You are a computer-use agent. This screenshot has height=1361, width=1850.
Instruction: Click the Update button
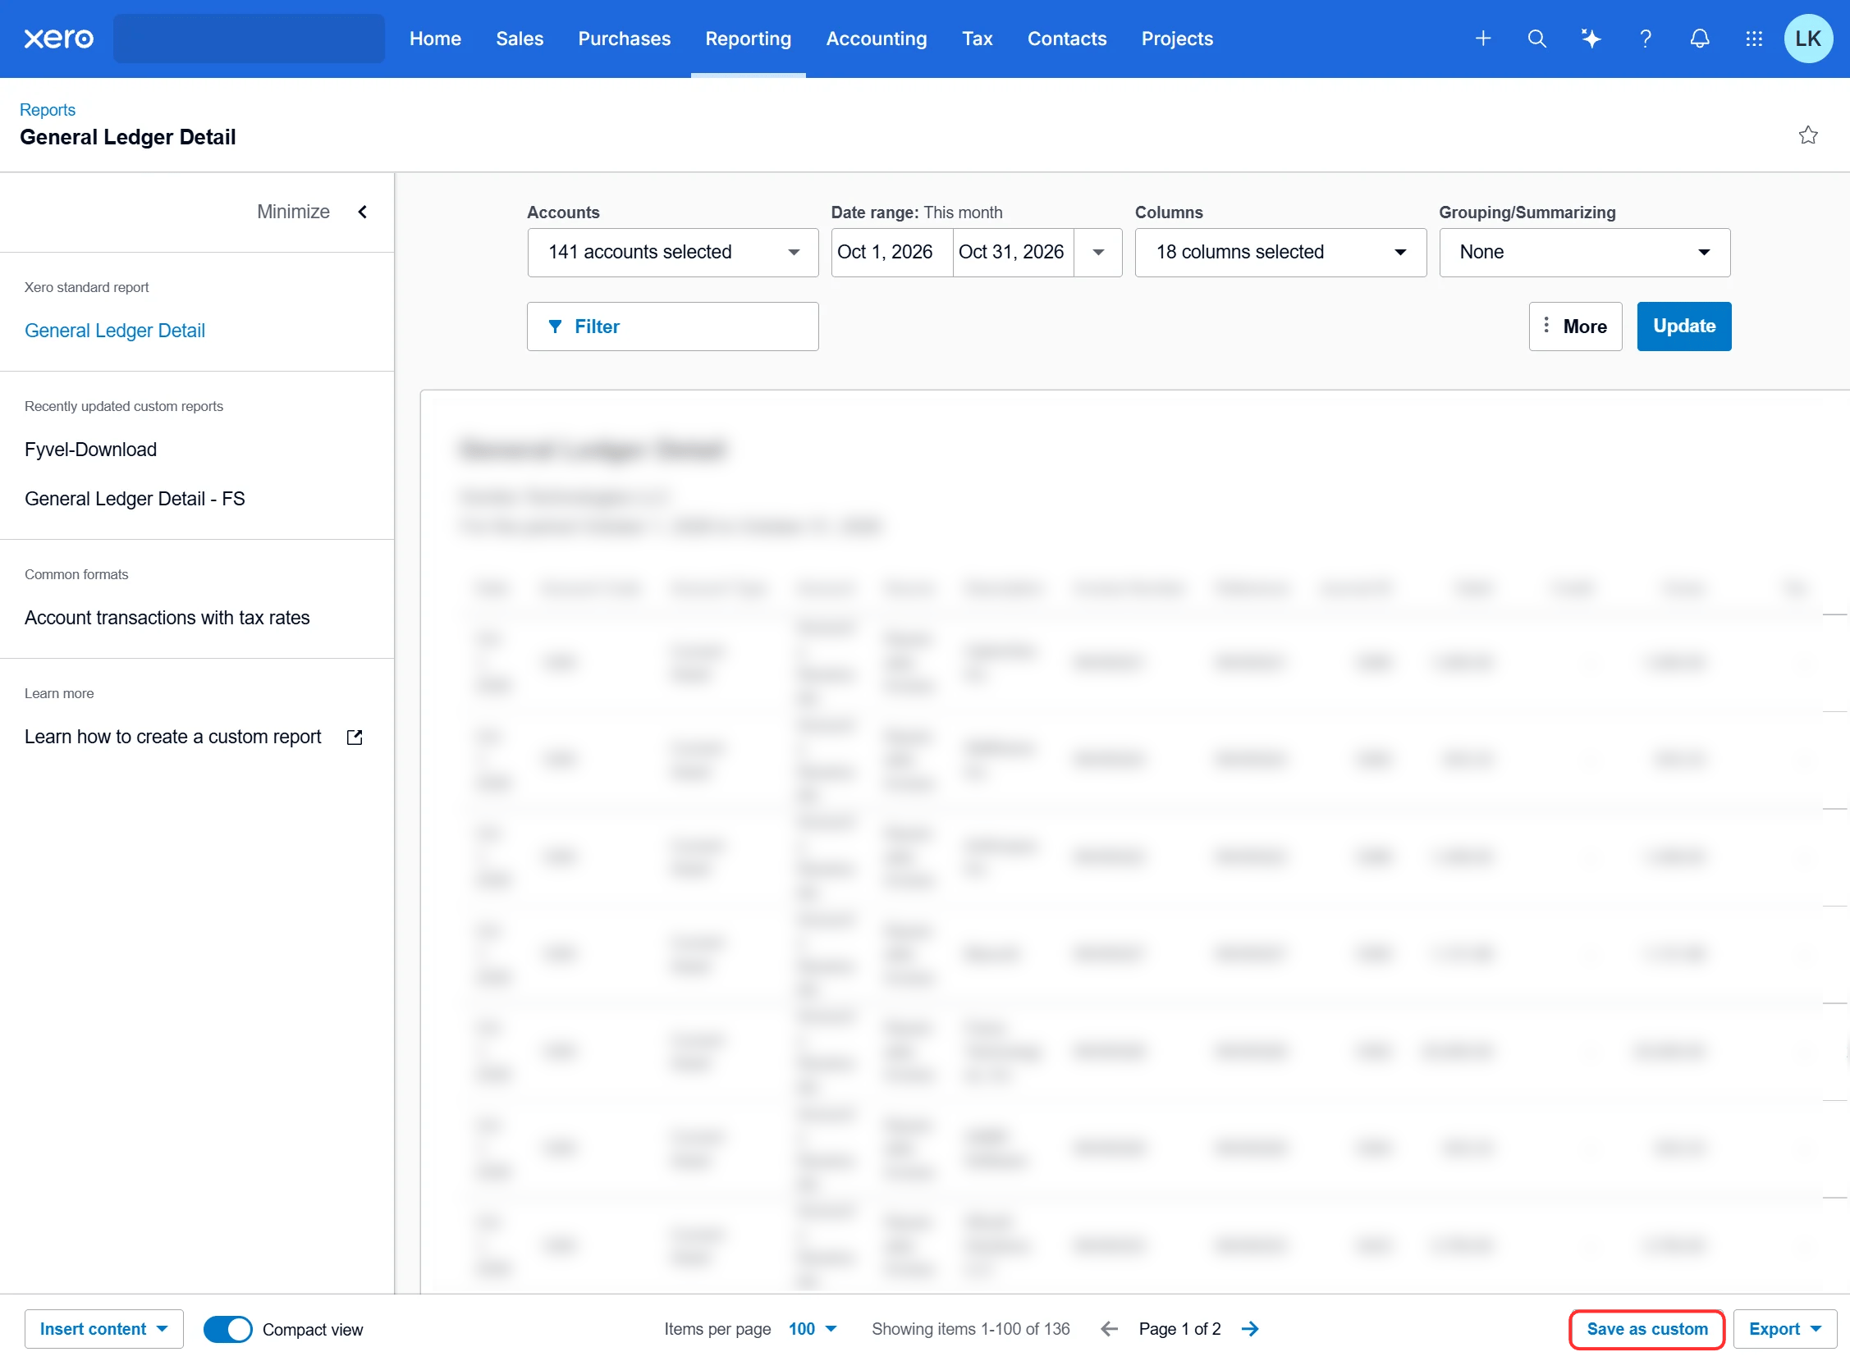1683,327
